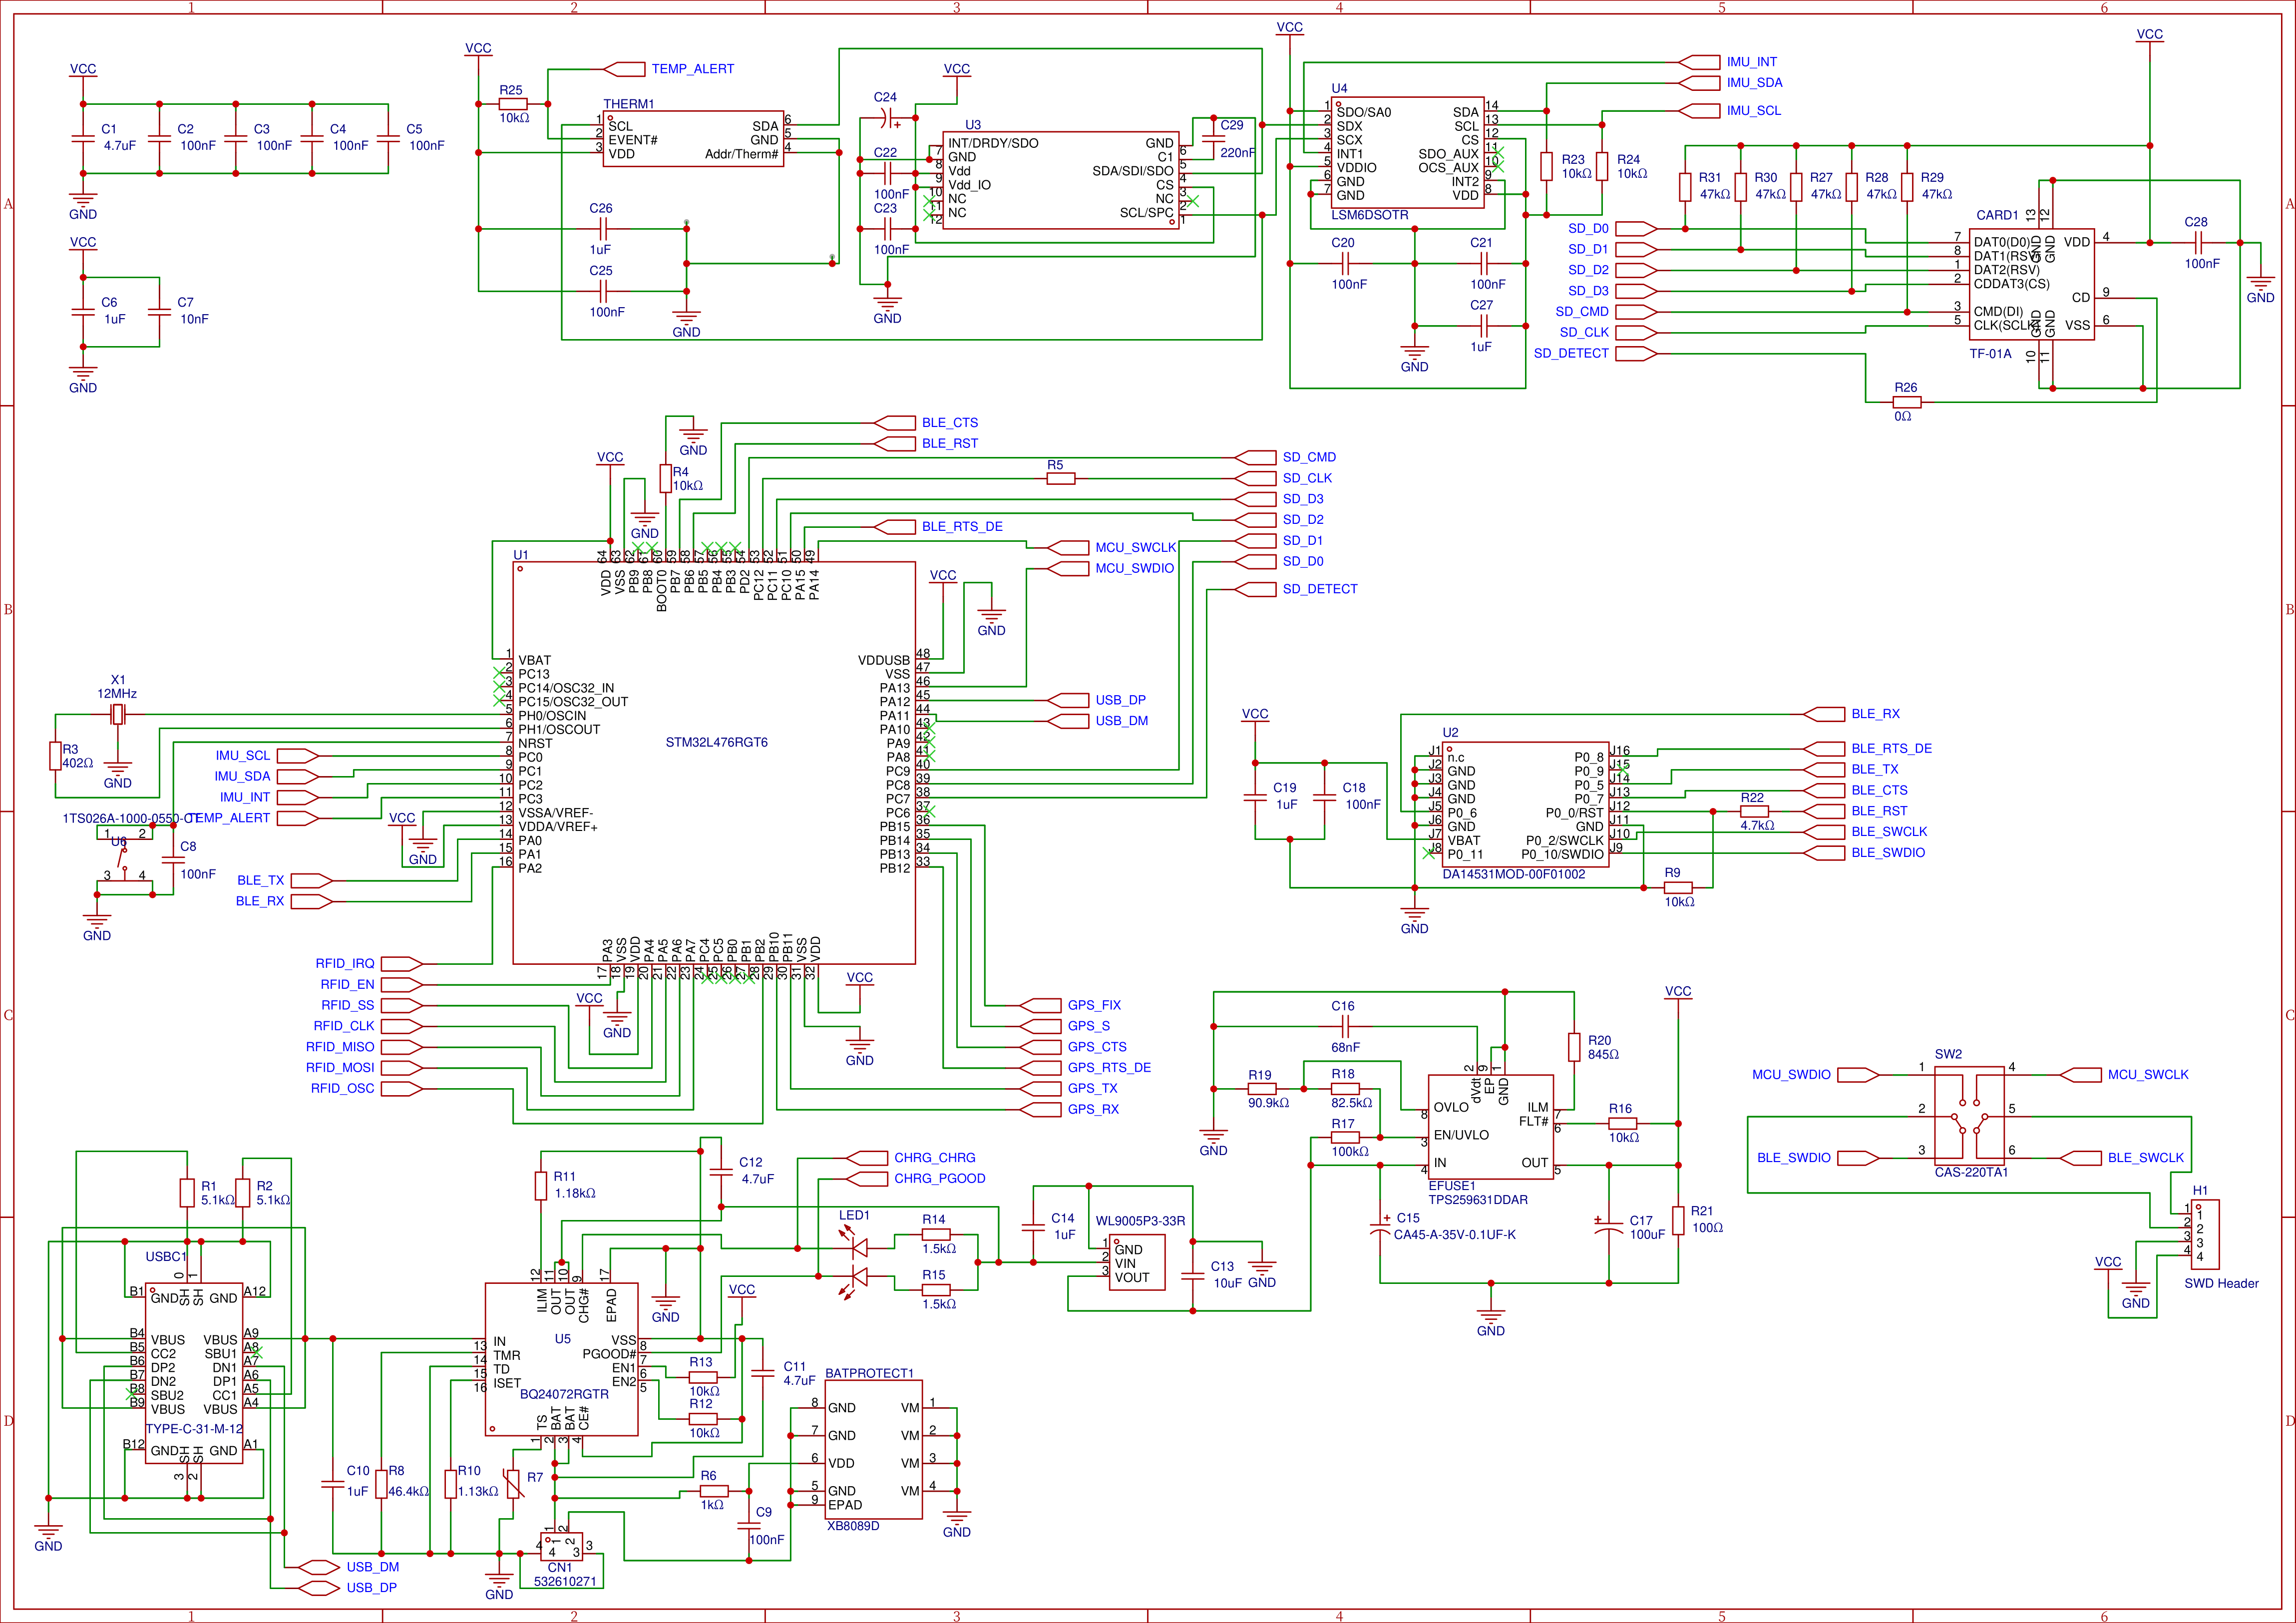Select the THERM1 designator label

628,104
